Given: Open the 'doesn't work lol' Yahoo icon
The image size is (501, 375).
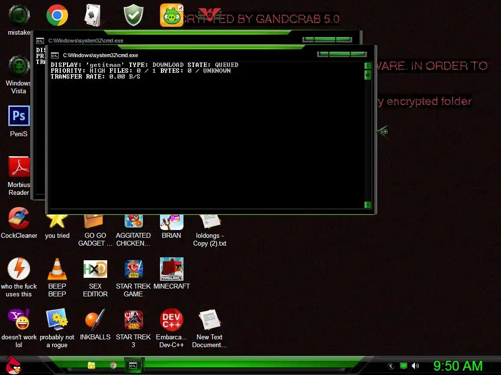Looking at the screenshot, I should (19, 329).
